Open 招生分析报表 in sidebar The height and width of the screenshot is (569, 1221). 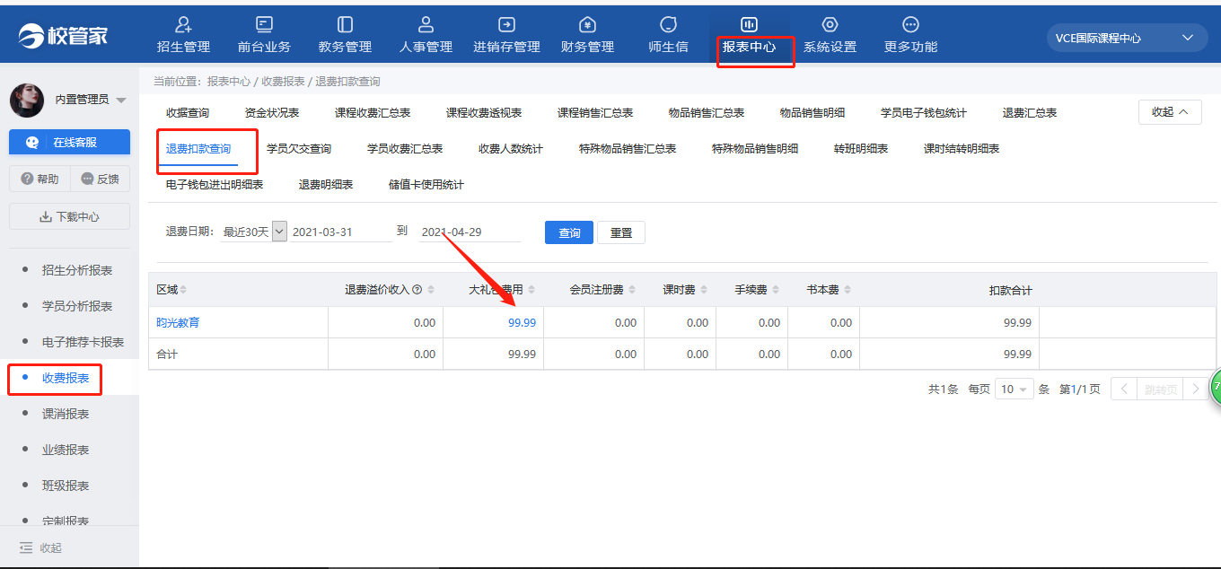(77, 270)
